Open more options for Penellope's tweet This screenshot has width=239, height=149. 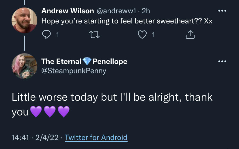222,61
